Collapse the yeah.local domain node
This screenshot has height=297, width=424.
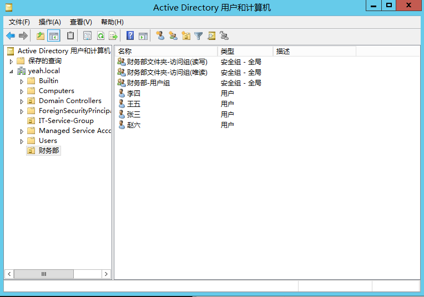tap(11, 71)
